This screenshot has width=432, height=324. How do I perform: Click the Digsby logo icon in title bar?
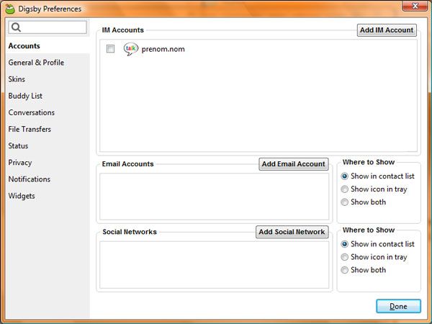click(10, 9)
